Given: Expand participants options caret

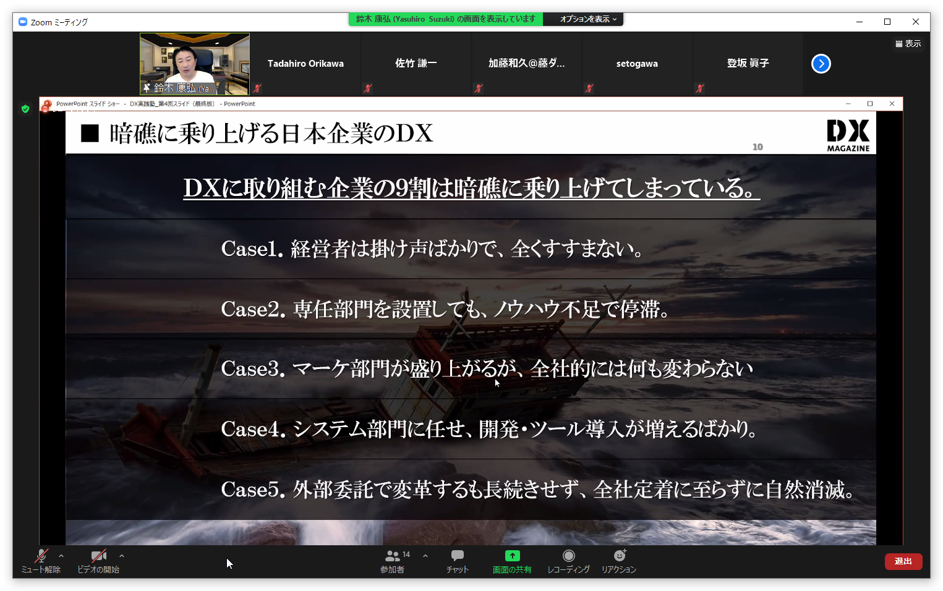Looking at the screenshot, I should (425, 556).
